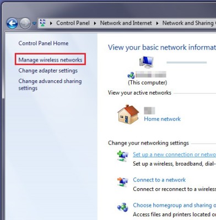Click the View your active networks label
The height and width of the screenshot is (220, 216).
click(x=139, y=93)
